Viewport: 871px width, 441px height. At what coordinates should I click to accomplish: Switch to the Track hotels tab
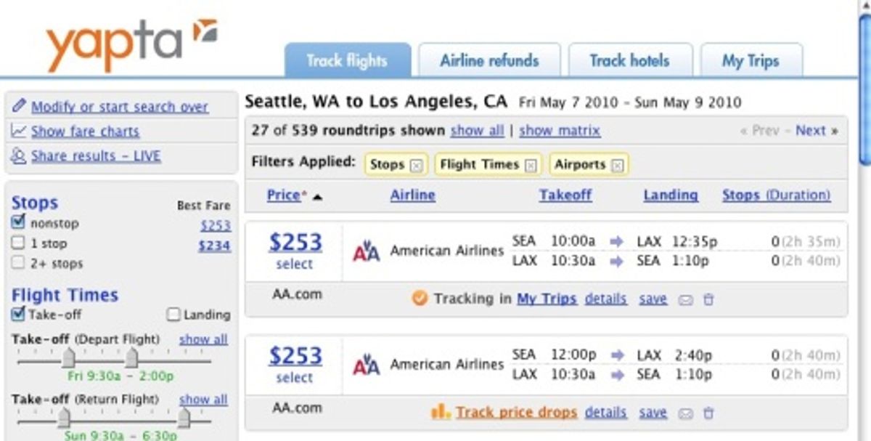[x=629, y=61]
